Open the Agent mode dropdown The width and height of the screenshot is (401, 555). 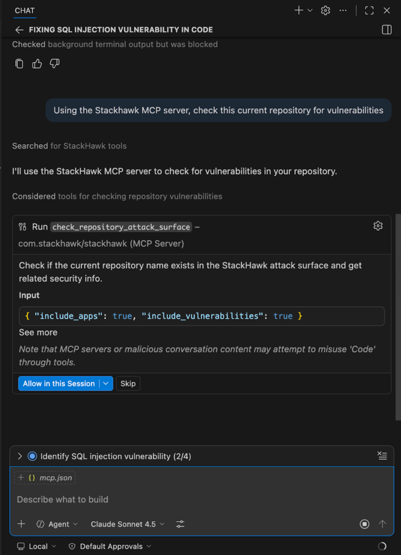[56, 524]
